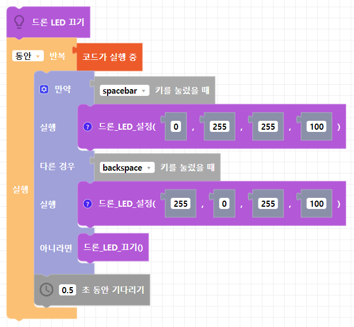Screen dimensions: 354x327
Task: Click the 0 value in the spacebar LED setting
Action: (176, 127)
